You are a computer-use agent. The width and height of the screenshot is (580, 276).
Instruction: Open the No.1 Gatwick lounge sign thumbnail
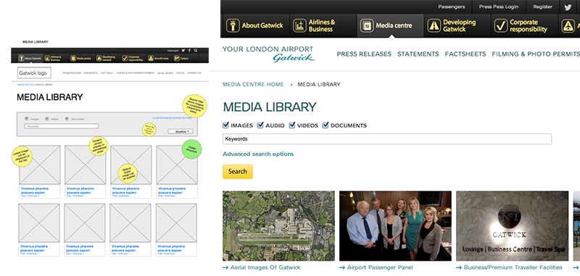tap(513, 226)
